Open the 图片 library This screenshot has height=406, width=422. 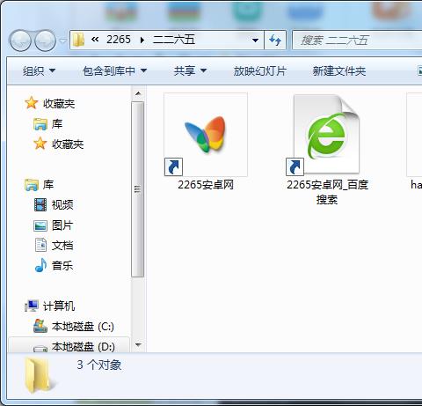(x=62, y=225)
